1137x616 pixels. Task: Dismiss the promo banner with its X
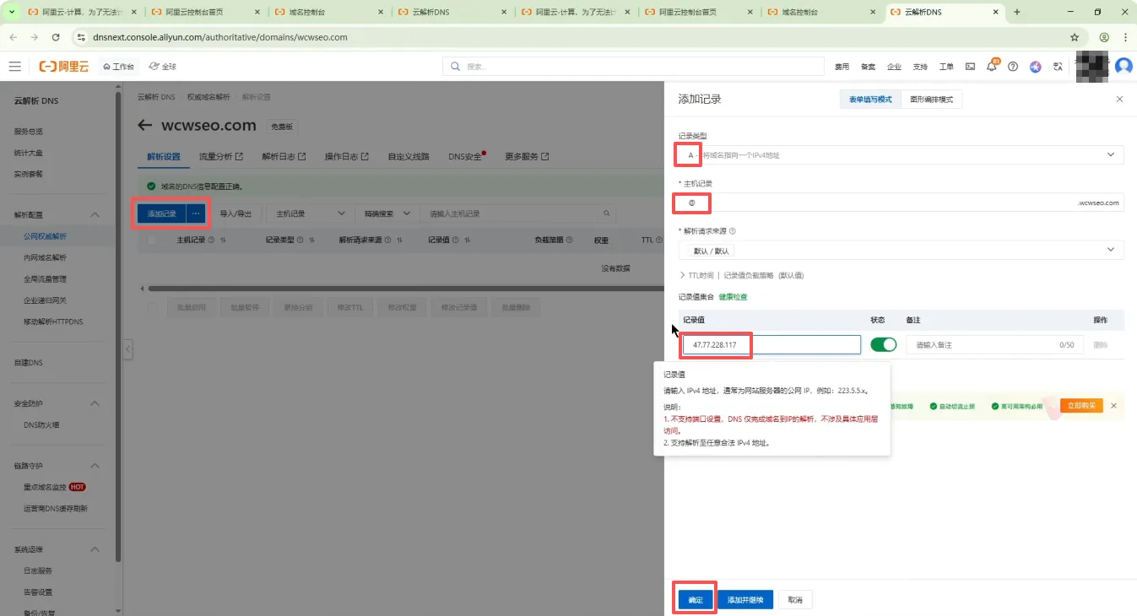click(x=1113, y=406)
